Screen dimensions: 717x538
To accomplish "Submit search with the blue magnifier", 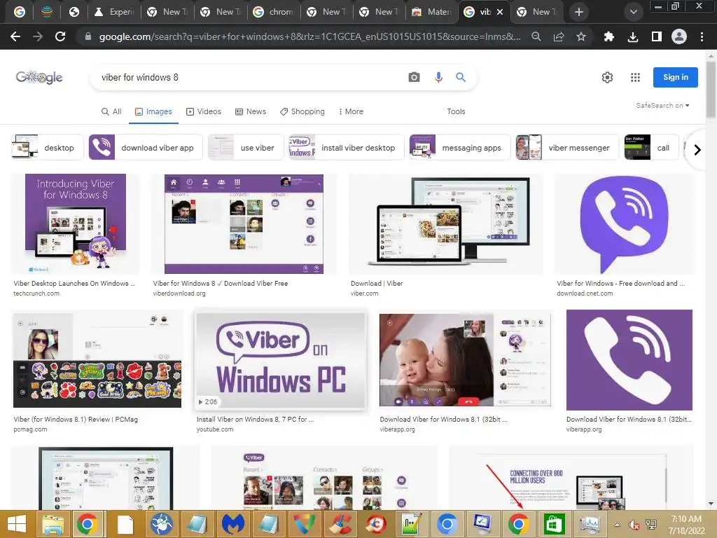I will tap(461, 77).
